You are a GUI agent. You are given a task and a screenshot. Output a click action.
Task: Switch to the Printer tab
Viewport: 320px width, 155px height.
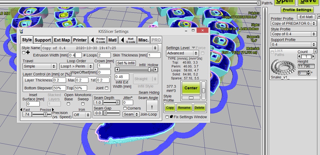pos(80,40)
